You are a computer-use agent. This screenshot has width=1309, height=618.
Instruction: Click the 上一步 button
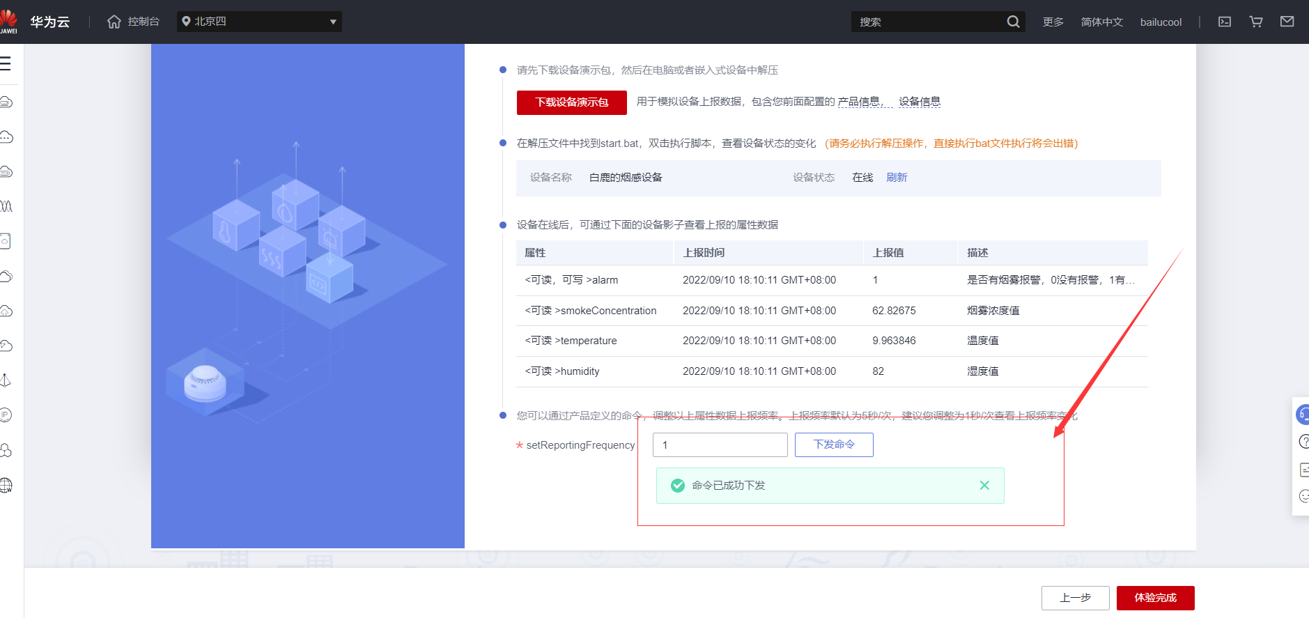click(x=1075, y=598)
